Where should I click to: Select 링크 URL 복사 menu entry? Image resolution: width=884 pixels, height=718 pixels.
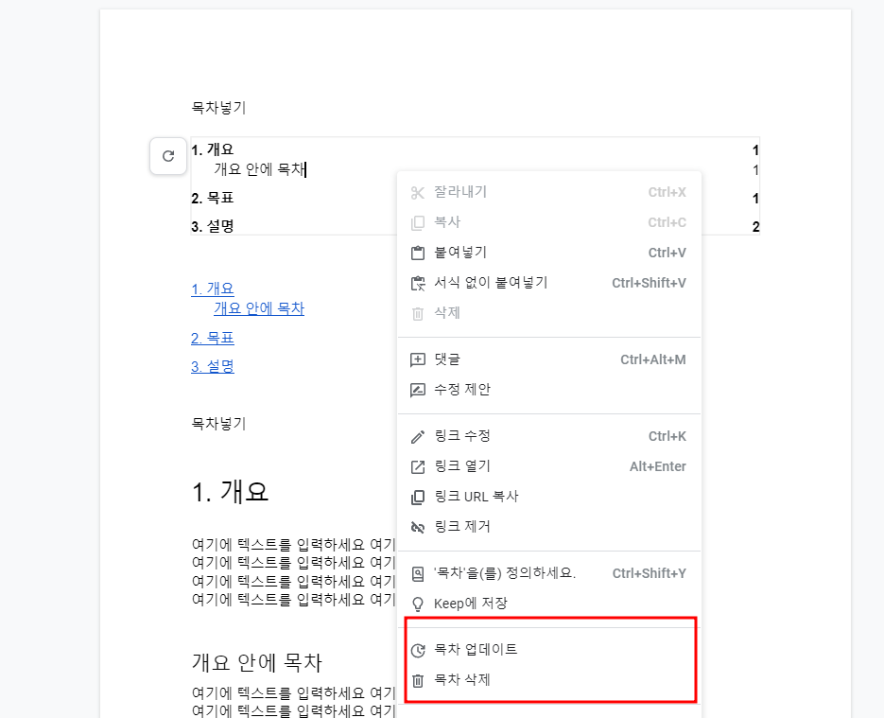tap(477, 497)
